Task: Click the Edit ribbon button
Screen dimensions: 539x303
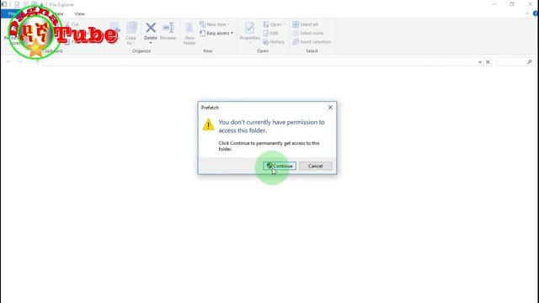Action: coord(270,34)
